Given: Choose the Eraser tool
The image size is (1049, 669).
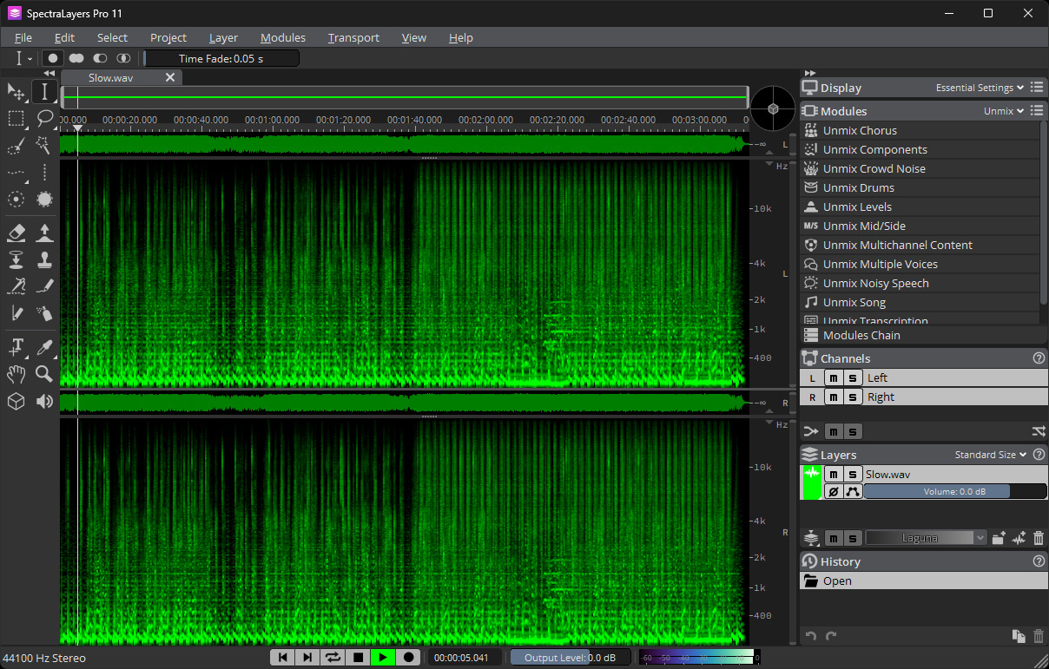Looking at the screenshot, I should (x=16, y=233).
